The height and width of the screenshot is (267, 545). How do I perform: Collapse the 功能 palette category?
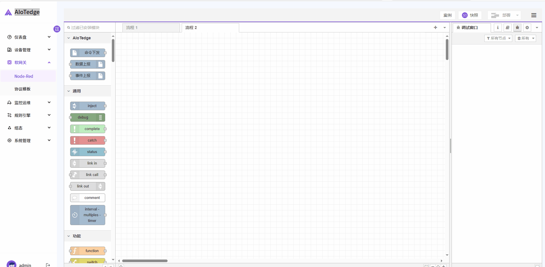pyautogui.click(x=87, y=236)
